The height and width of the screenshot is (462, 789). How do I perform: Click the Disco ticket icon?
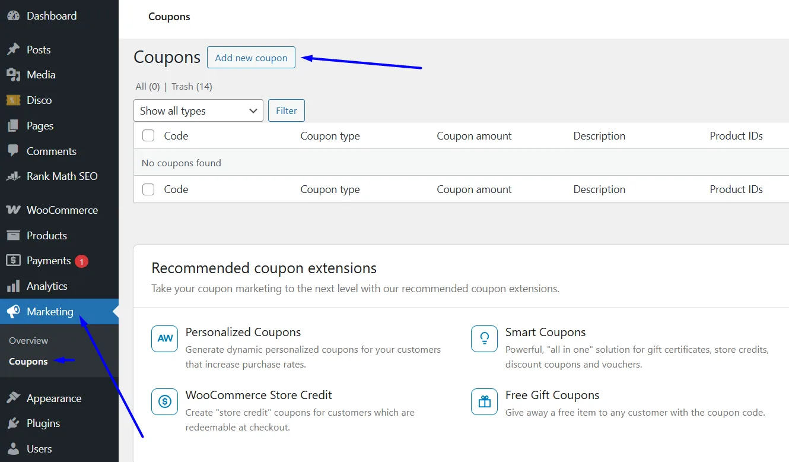pyautogui.click(x=13, y=100)
